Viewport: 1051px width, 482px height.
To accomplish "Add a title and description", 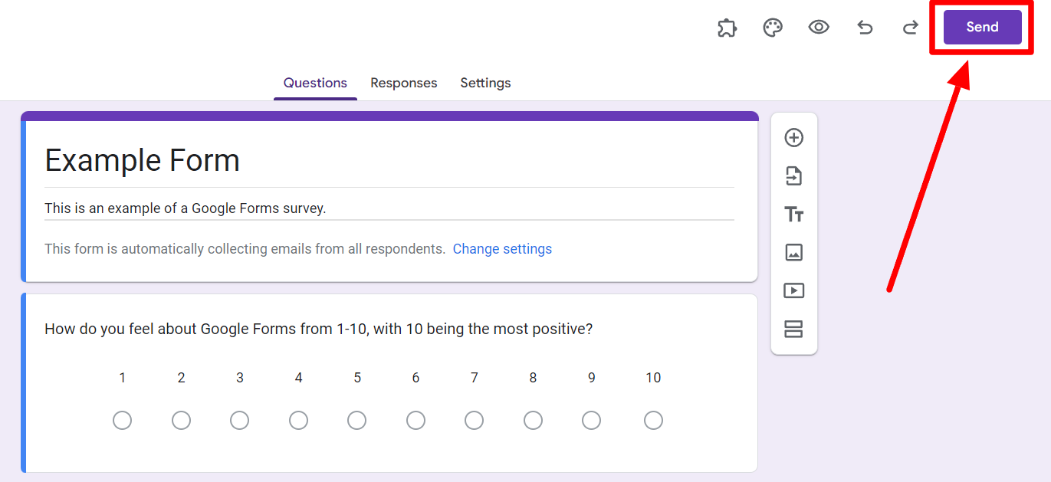I will coord(794,215).
